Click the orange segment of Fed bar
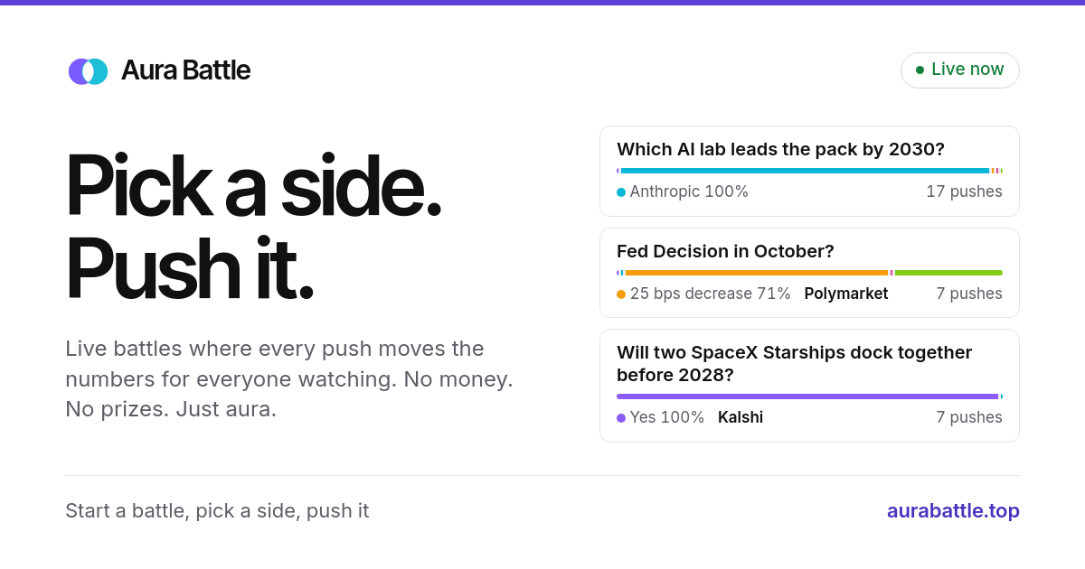1085x569 pixels. (757, 273)
